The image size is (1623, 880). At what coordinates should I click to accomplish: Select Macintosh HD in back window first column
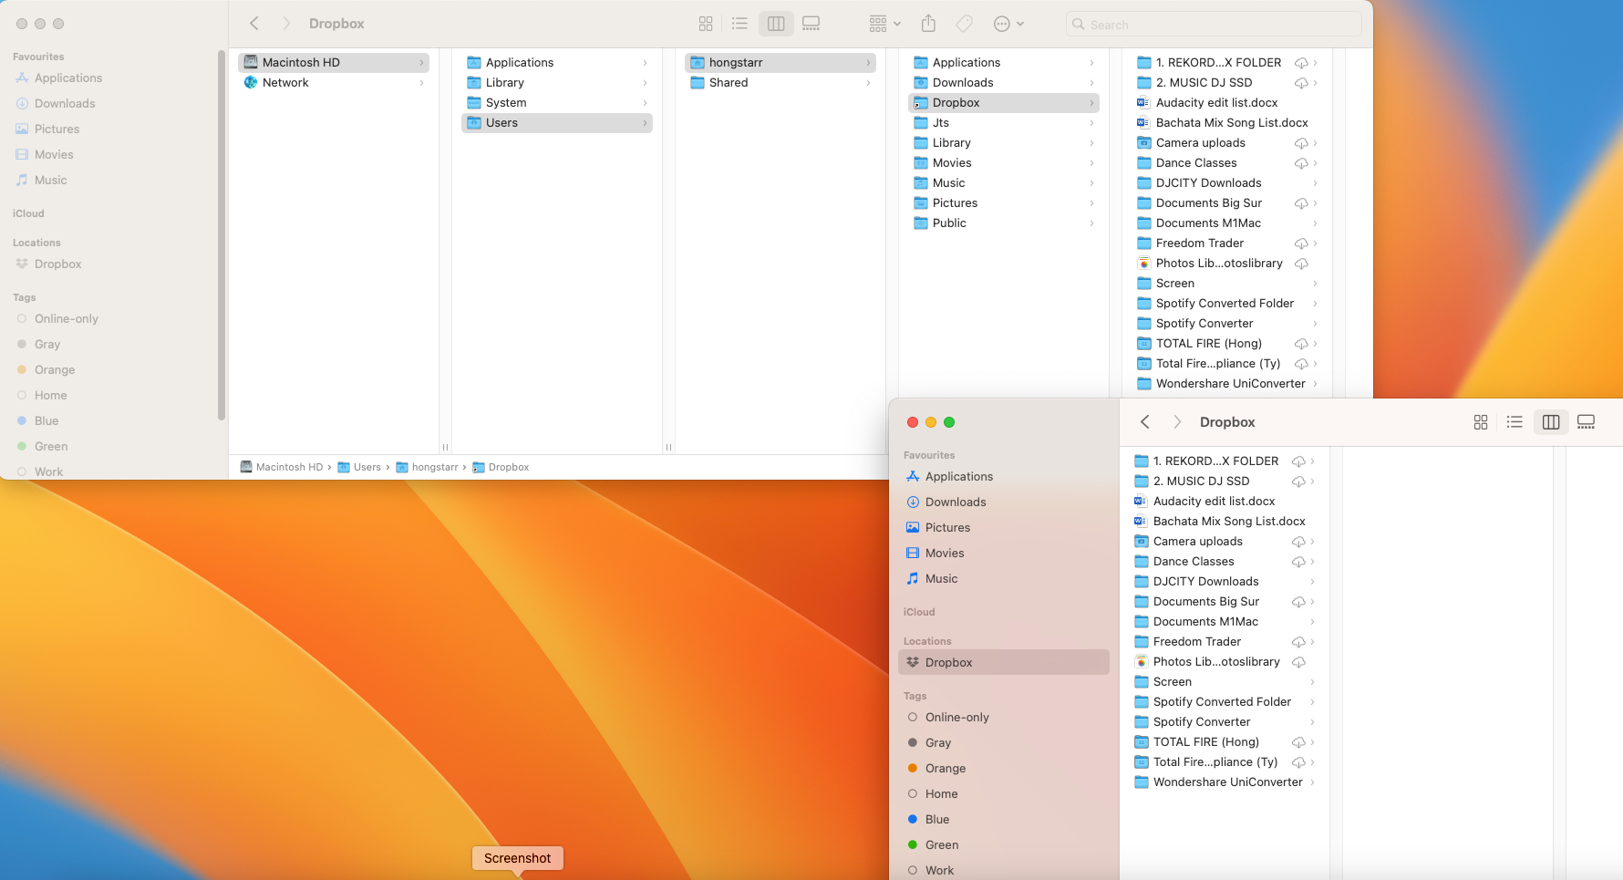pyautogui.click(x=334, y=63)
